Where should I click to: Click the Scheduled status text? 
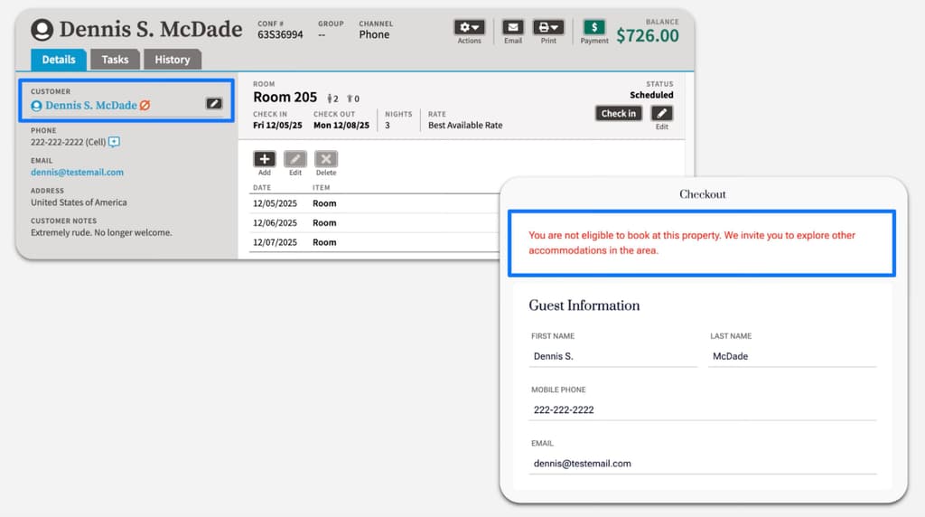point(651,95)
